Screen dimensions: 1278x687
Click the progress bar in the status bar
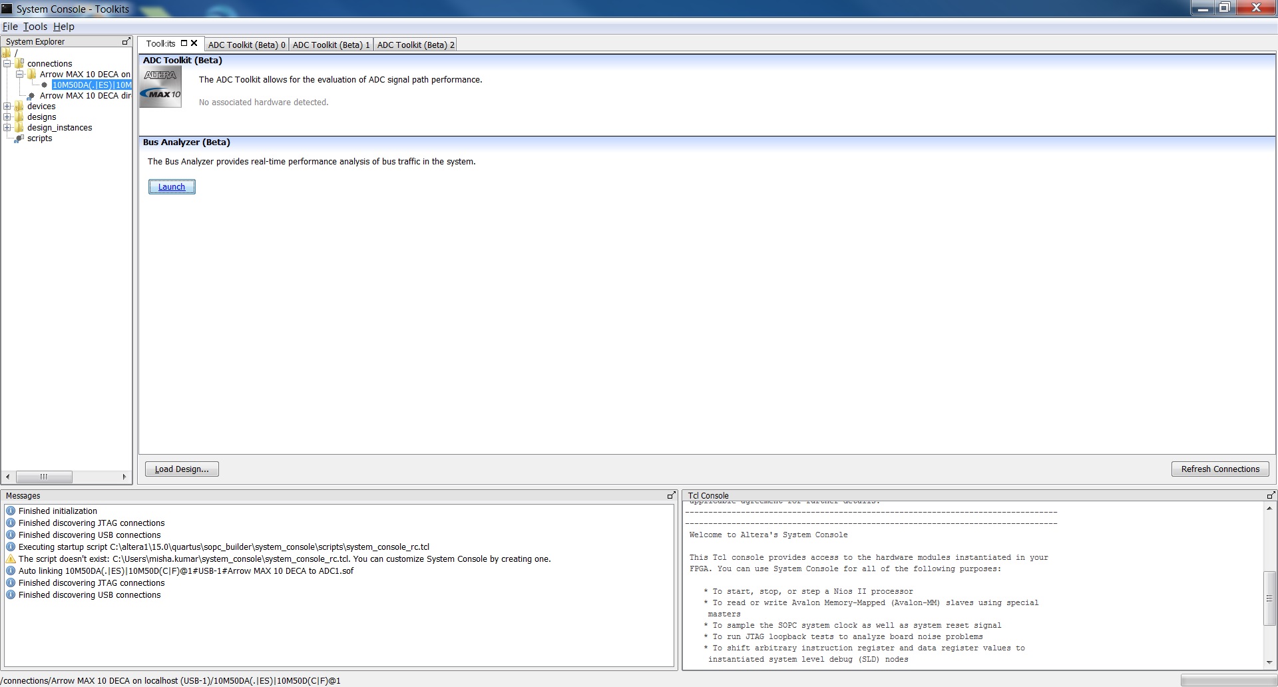point(1229,680)
